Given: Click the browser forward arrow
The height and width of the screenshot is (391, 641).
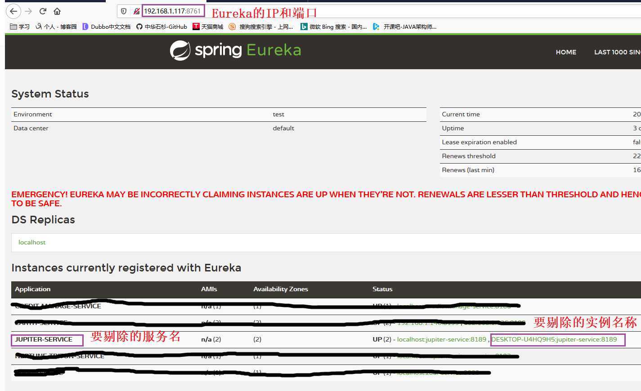Looking at the screenshot, I should coord(28,11).
